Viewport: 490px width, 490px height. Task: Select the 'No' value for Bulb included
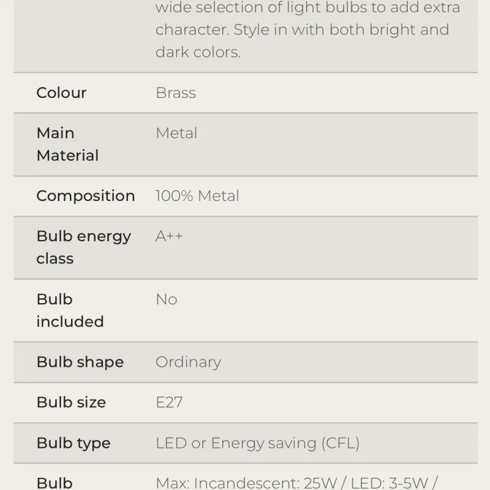tap(167, 300)
